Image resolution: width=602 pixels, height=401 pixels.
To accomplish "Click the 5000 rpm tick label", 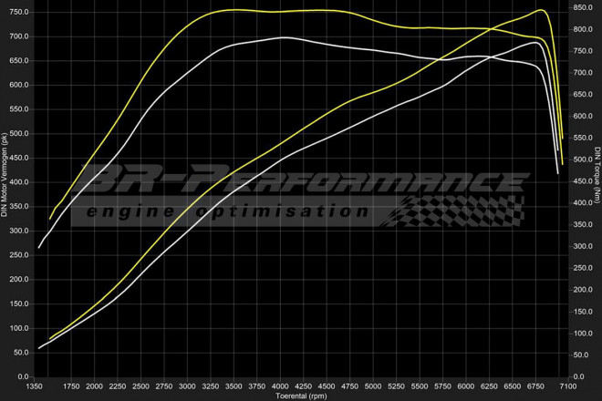I will tap(374, 386).
